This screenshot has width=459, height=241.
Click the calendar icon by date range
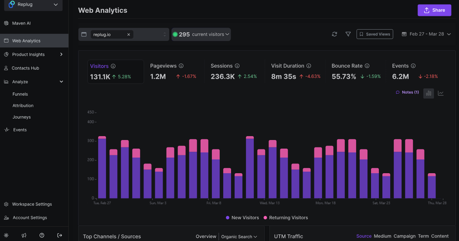(x=404, y=34)
